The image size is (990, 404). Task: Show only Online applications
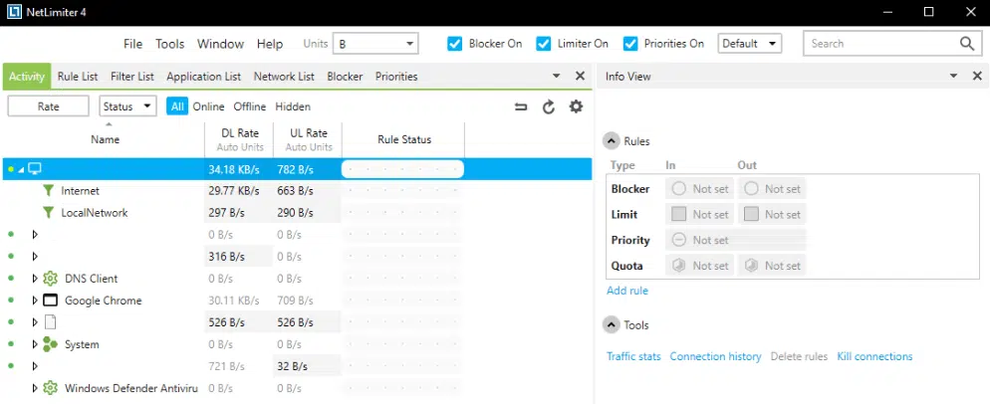(208, 106)
